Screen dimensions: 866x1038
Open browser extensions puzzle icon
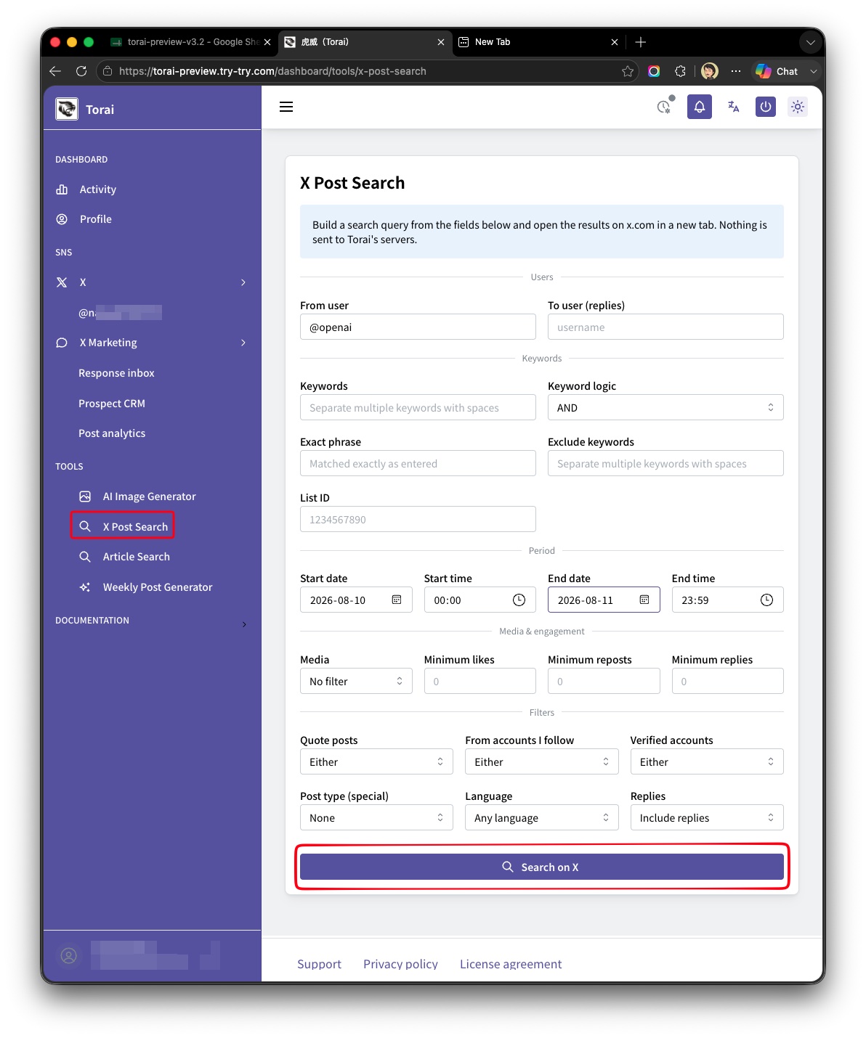tap(680, 71)
